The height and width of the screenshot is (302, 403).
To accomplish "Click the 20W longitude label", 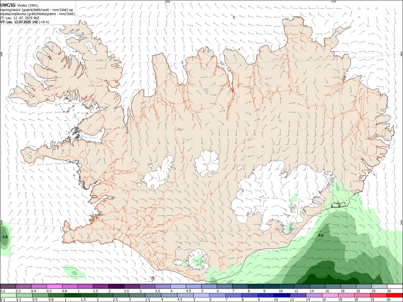I will 167,2.
